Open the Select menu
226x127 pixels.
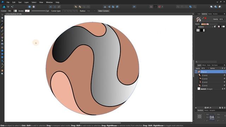pos(34,2)
